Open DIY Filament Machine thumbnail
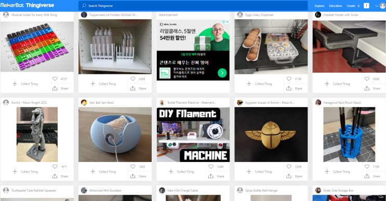Screen dimensions: 386x201 pos(193,135)
